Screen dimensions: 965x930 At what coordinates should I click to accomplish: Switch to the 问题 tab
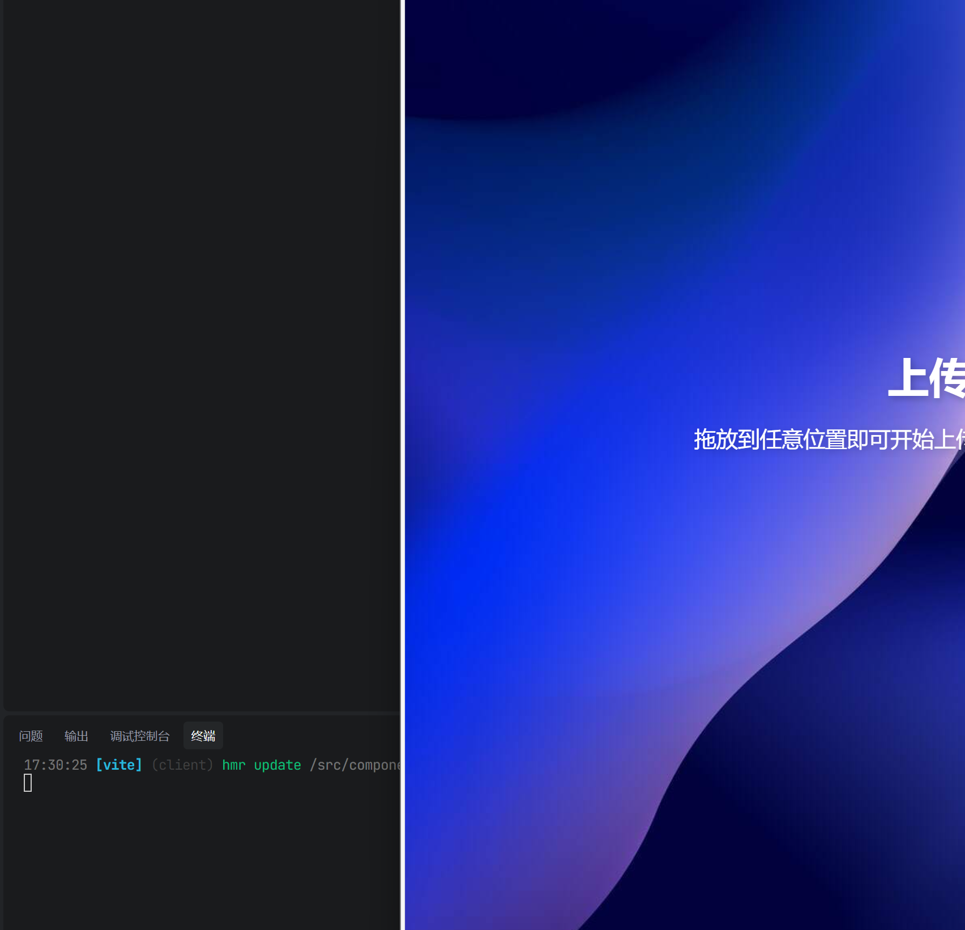point(31,736)
